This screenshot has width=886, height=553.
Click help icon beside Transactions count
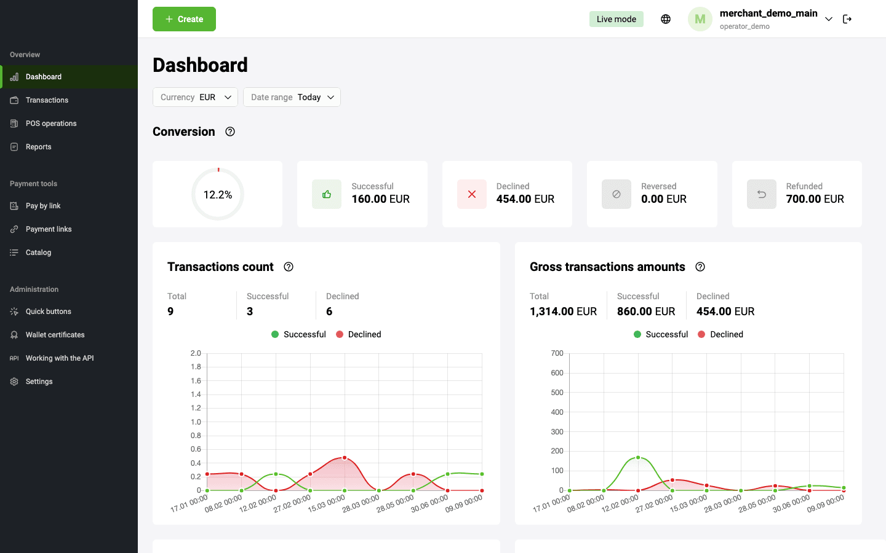click(x=289, y=267)
